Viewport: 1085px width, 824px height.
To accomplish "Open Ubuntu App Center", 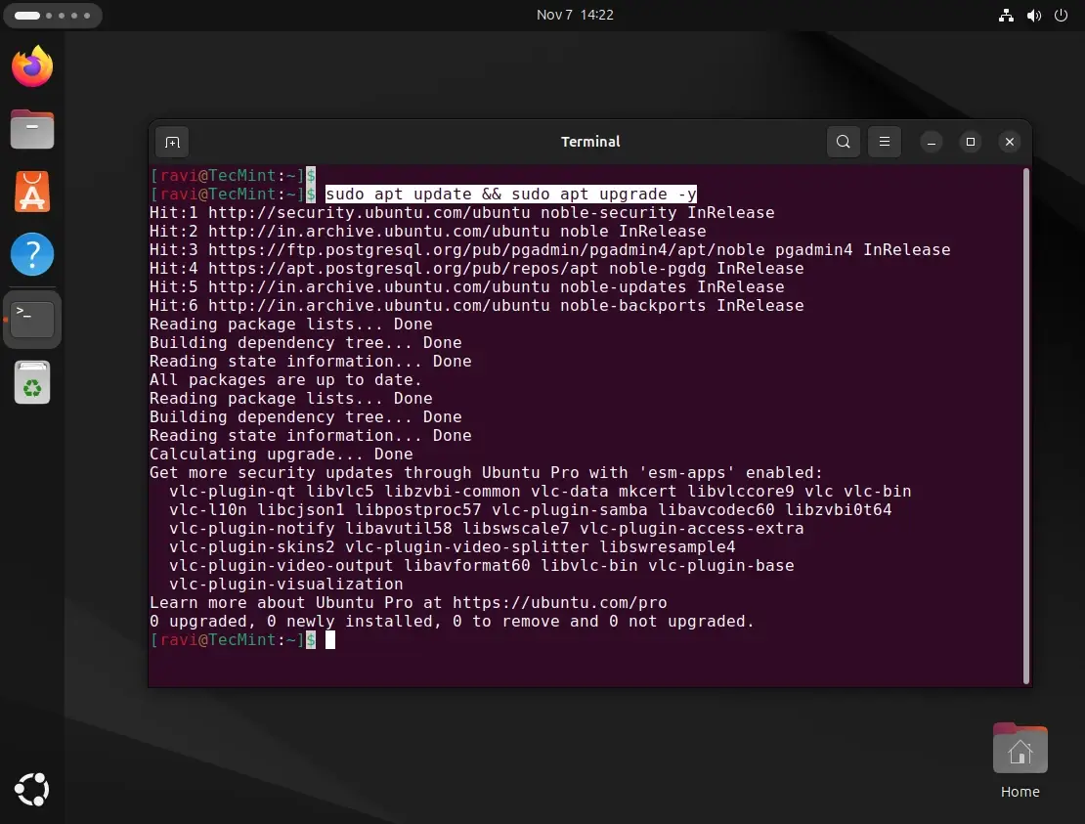I will click(x=32, y=192).
